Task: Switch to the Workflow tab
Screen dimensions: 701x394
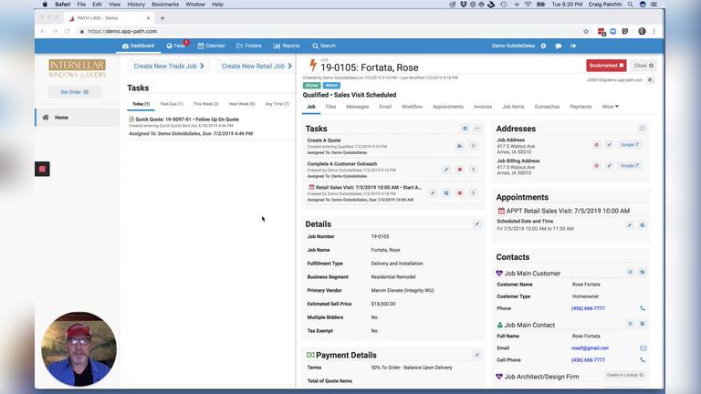Action: tap(412, 107)
